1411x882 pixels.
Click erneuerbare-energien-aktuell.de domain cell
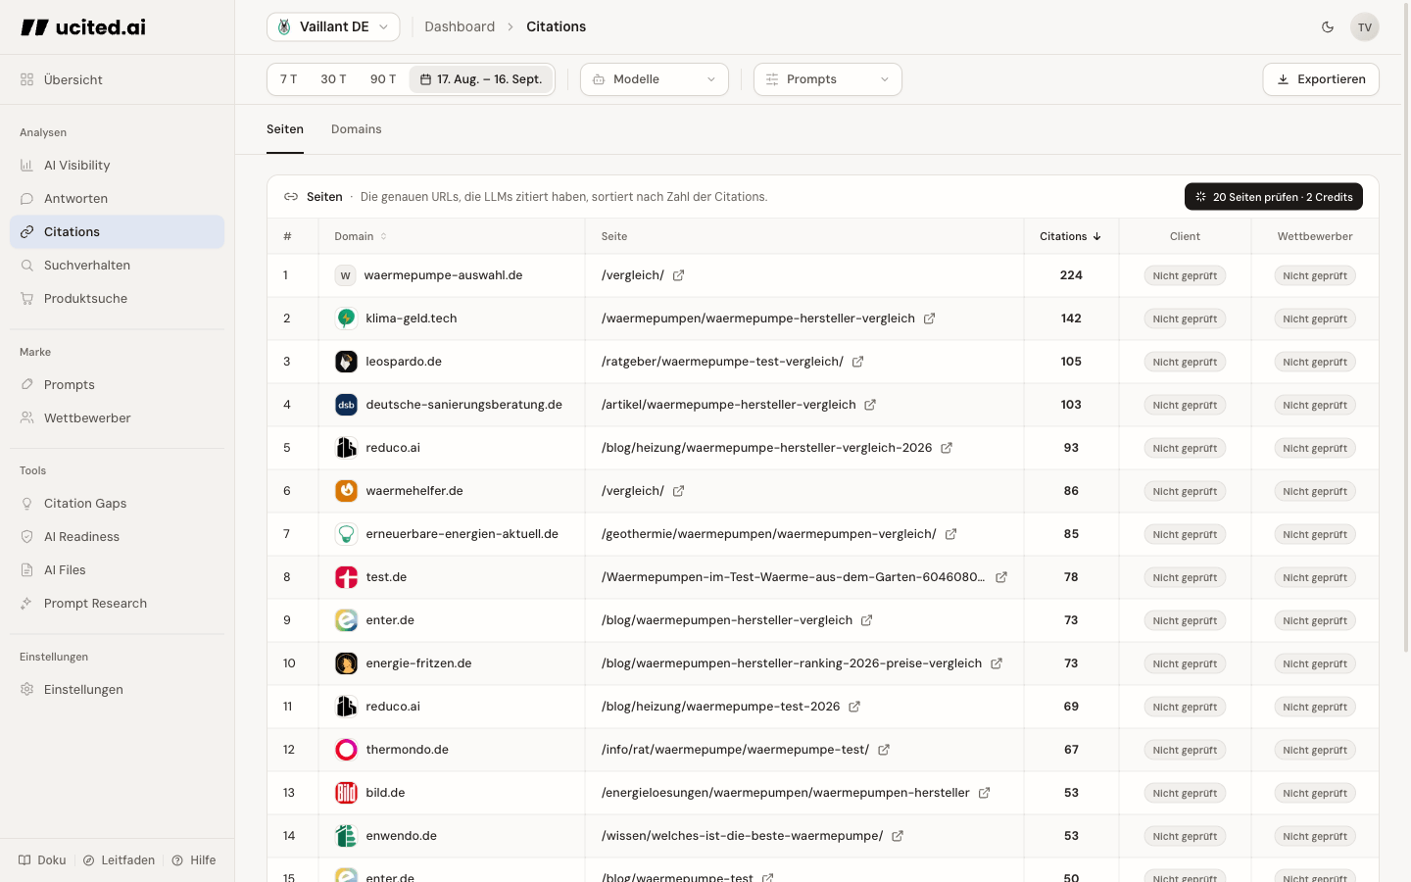[x=452, y=534]
